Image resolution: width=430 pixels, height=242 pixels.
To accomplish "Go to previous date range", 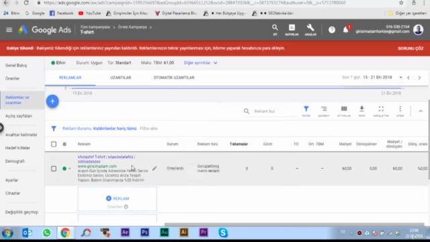I will pos(408,78).
